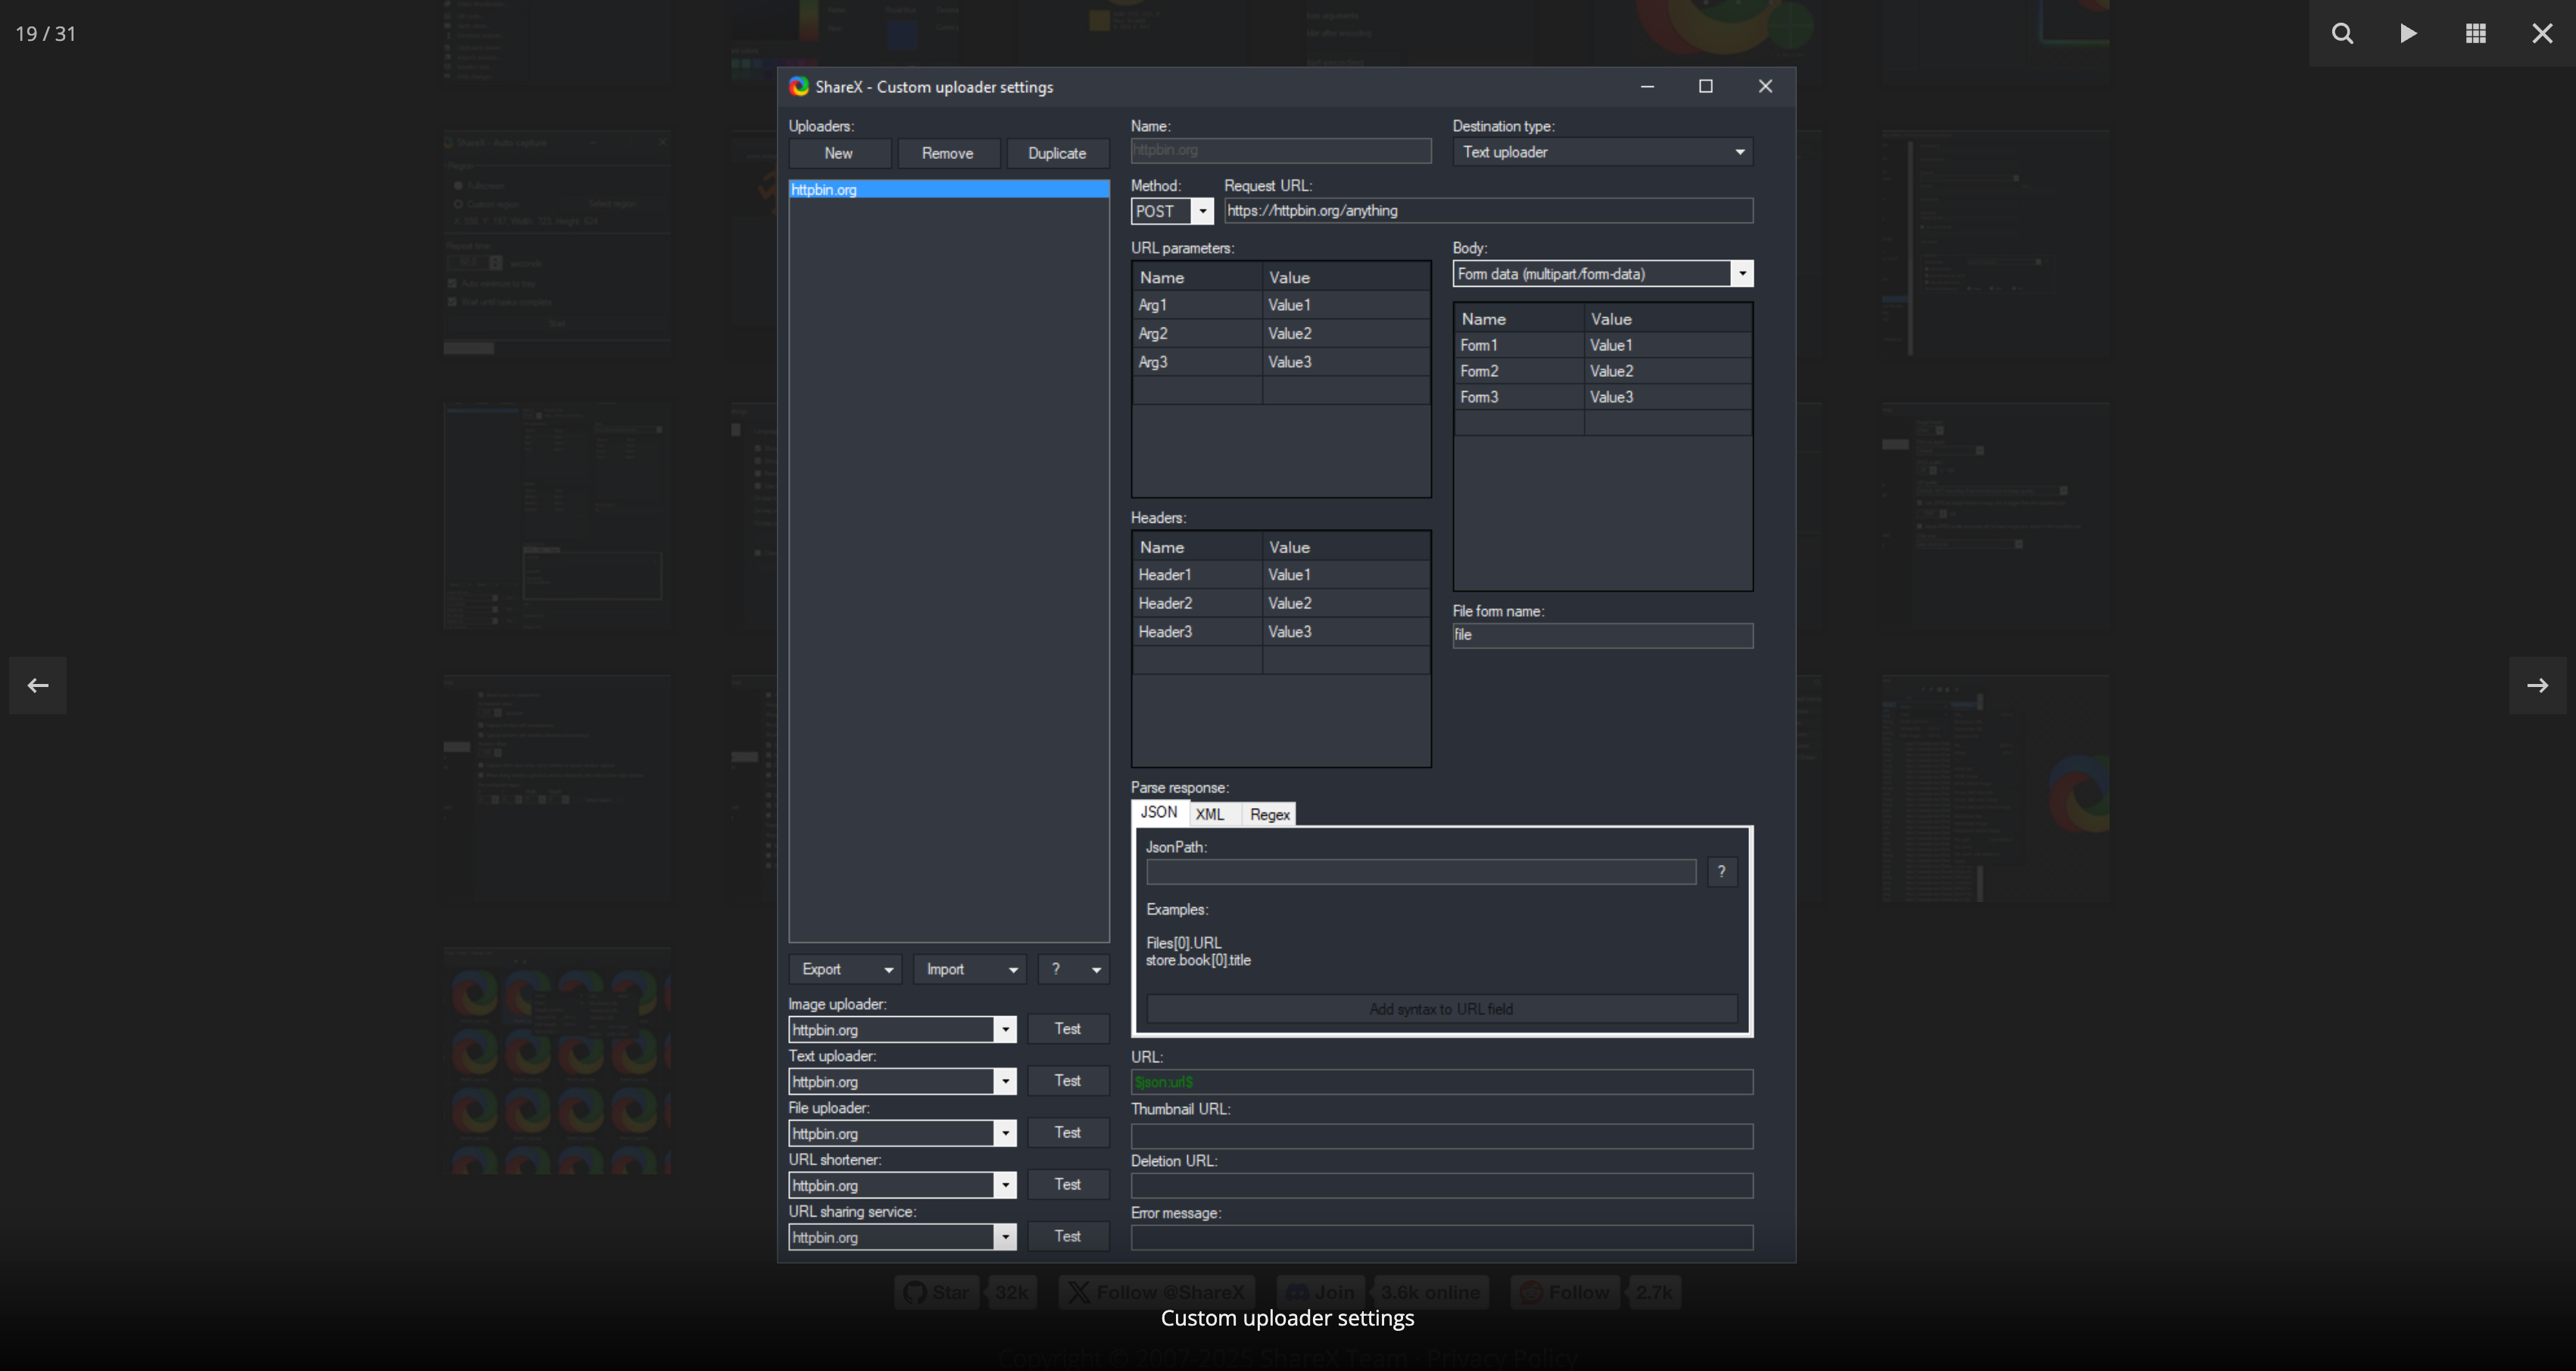
Task: Duplicate the selected uploader
Action: click(1057, 153)
